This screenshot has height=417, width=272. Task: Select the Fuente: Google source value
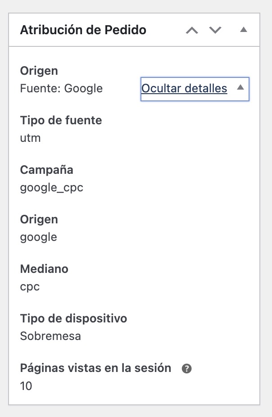(60, 89)
